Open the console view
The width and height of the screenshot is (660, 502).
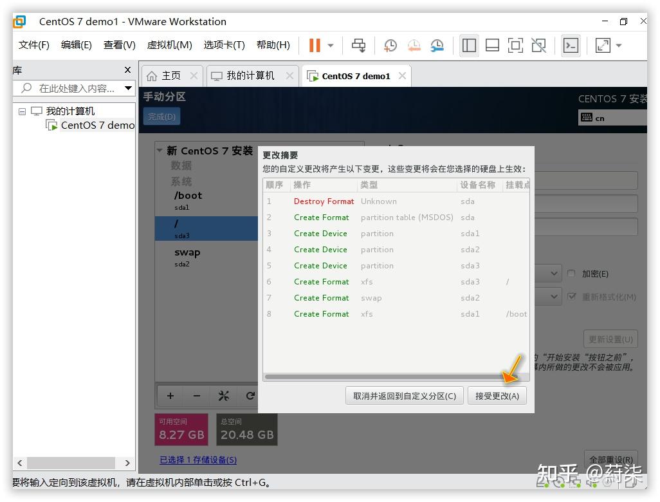[571, 45]
